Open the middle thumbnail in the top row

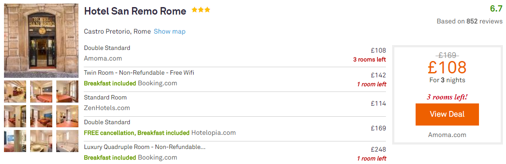(x=41, y=92)
